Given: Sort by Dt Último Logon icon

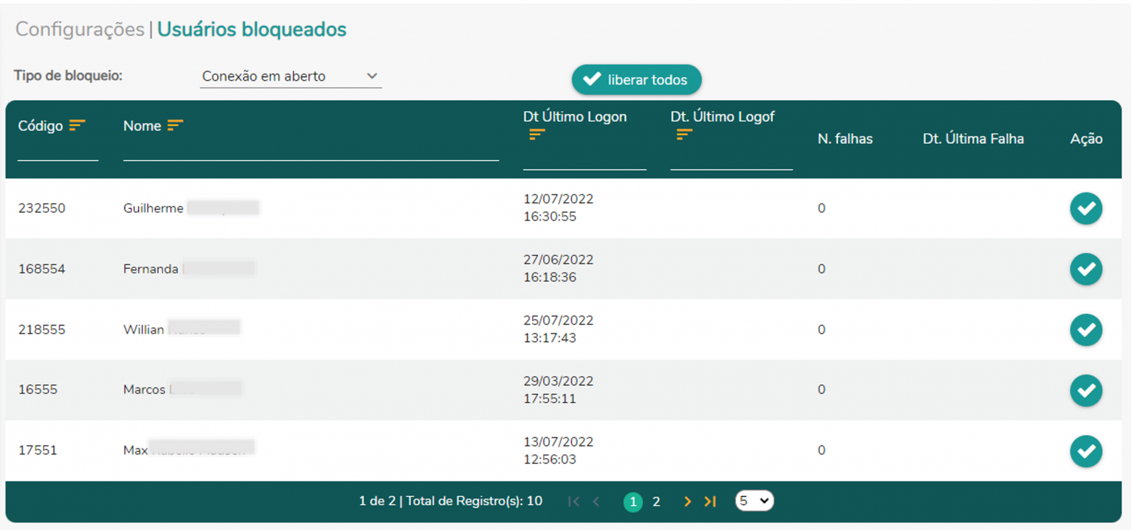Looking at the screenshot, I should [537, 135].
